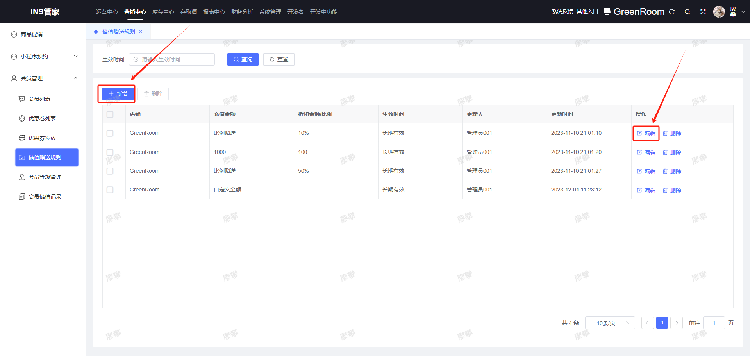Click the GreenRoom store name in the header
The image size is (750, 356).
(639, 12)
